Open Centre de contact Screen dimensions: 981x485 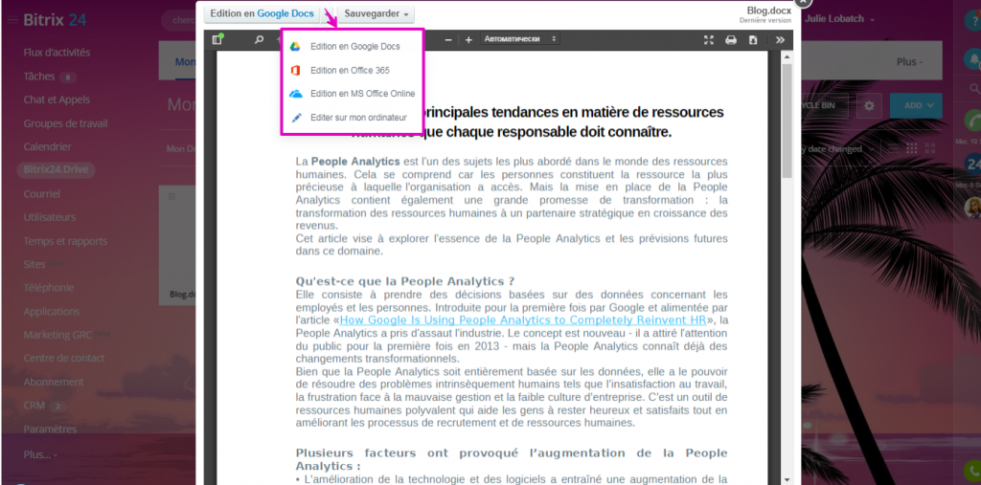point(64,358)
